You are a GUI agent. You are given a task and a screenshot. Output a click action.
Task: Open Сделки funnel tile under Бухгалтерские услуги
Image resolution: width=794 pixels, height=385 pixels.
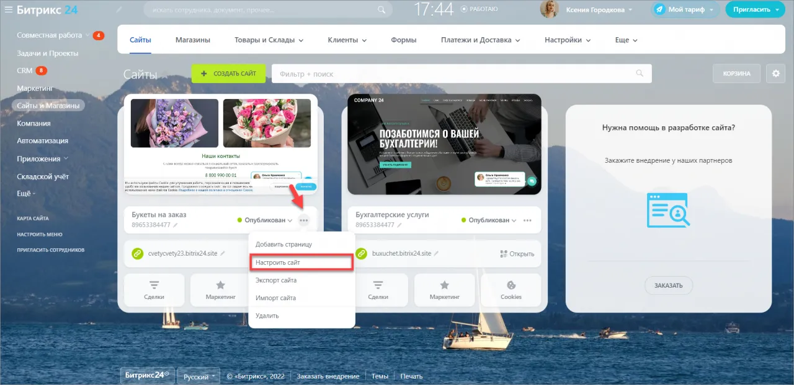378,290
